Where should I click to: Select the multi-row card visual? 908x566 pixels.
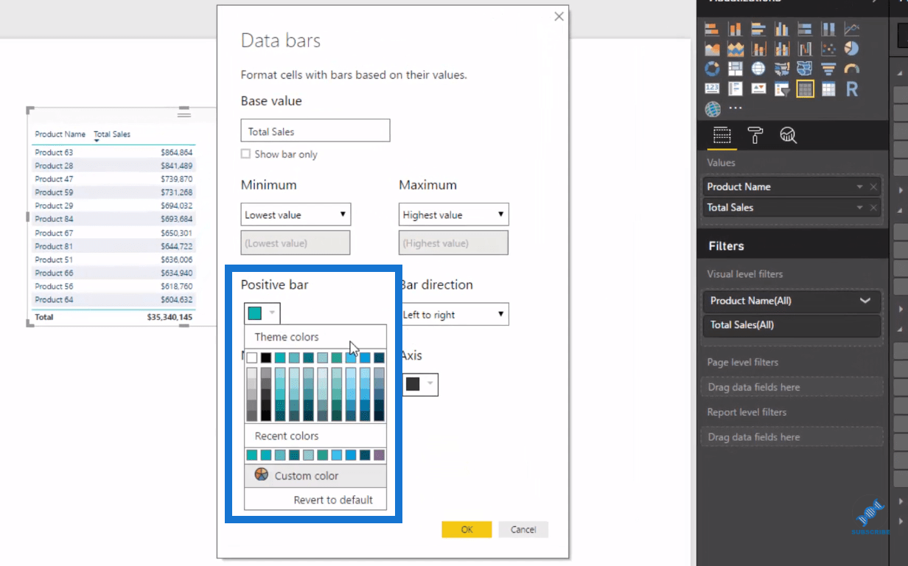point(735,89)
